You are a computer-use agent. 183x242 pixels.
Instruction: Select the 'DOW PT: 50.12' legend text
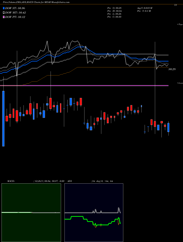pyautogui.click(x=15, y=17)
